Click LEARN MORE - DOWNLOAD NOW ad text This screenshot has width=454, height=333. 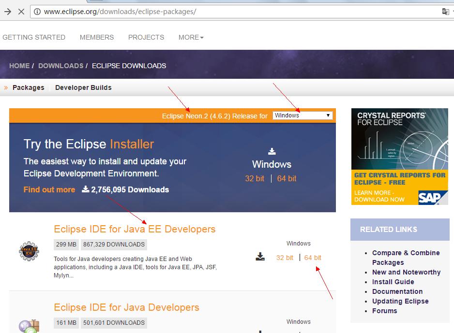pos(379,196)
